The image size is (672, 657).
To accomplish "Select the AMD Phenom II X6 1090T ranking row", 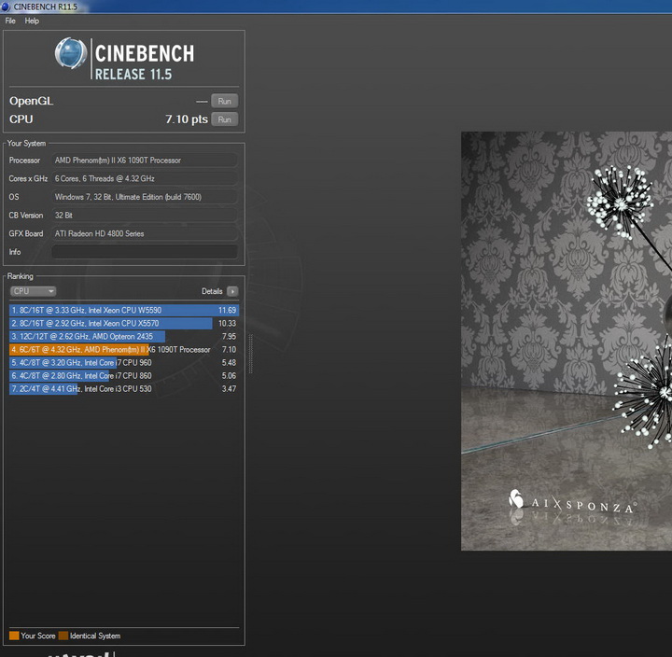I will (x=124, y=350).
